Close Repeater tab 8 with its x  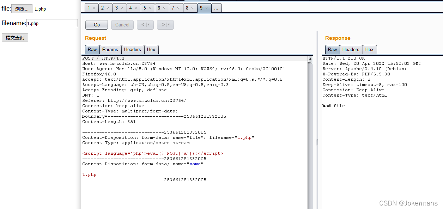[x=192, y=8]
